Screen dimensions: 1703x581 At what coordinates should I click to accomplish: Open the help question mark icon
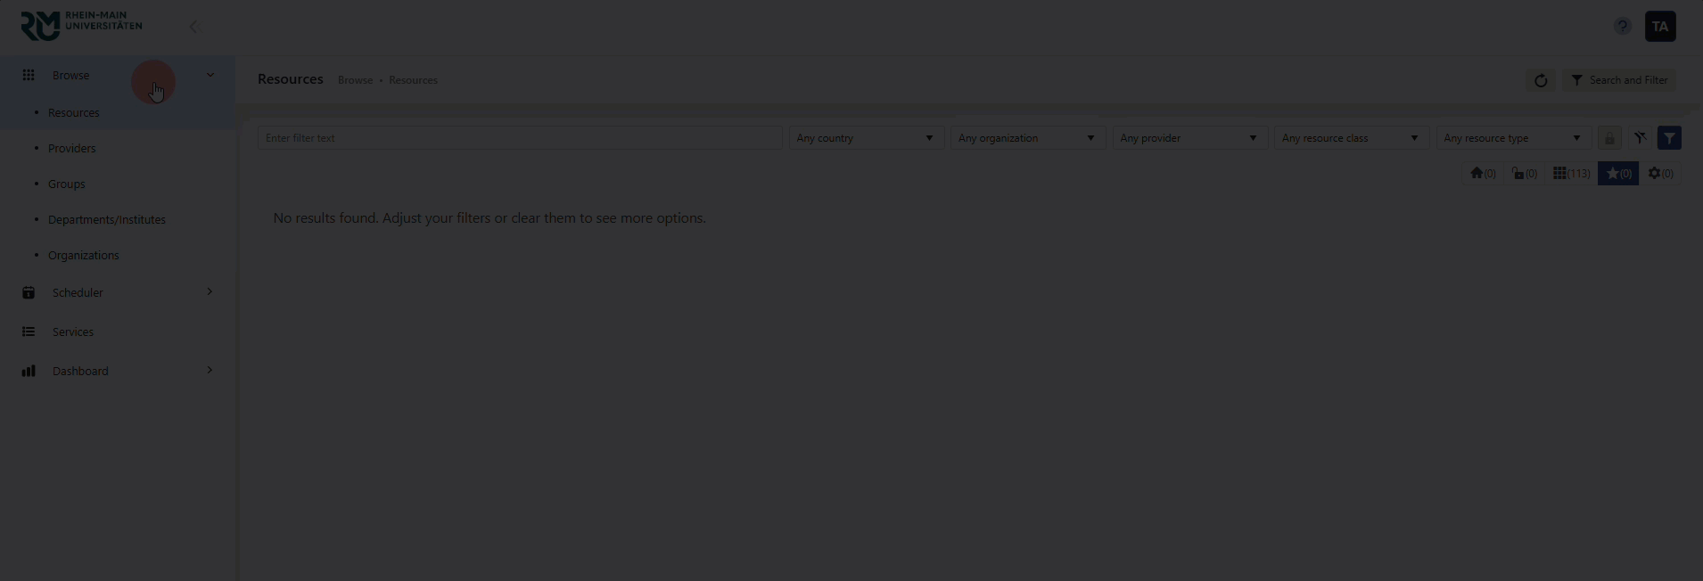pyautogui.click(x=1622, y=27)
